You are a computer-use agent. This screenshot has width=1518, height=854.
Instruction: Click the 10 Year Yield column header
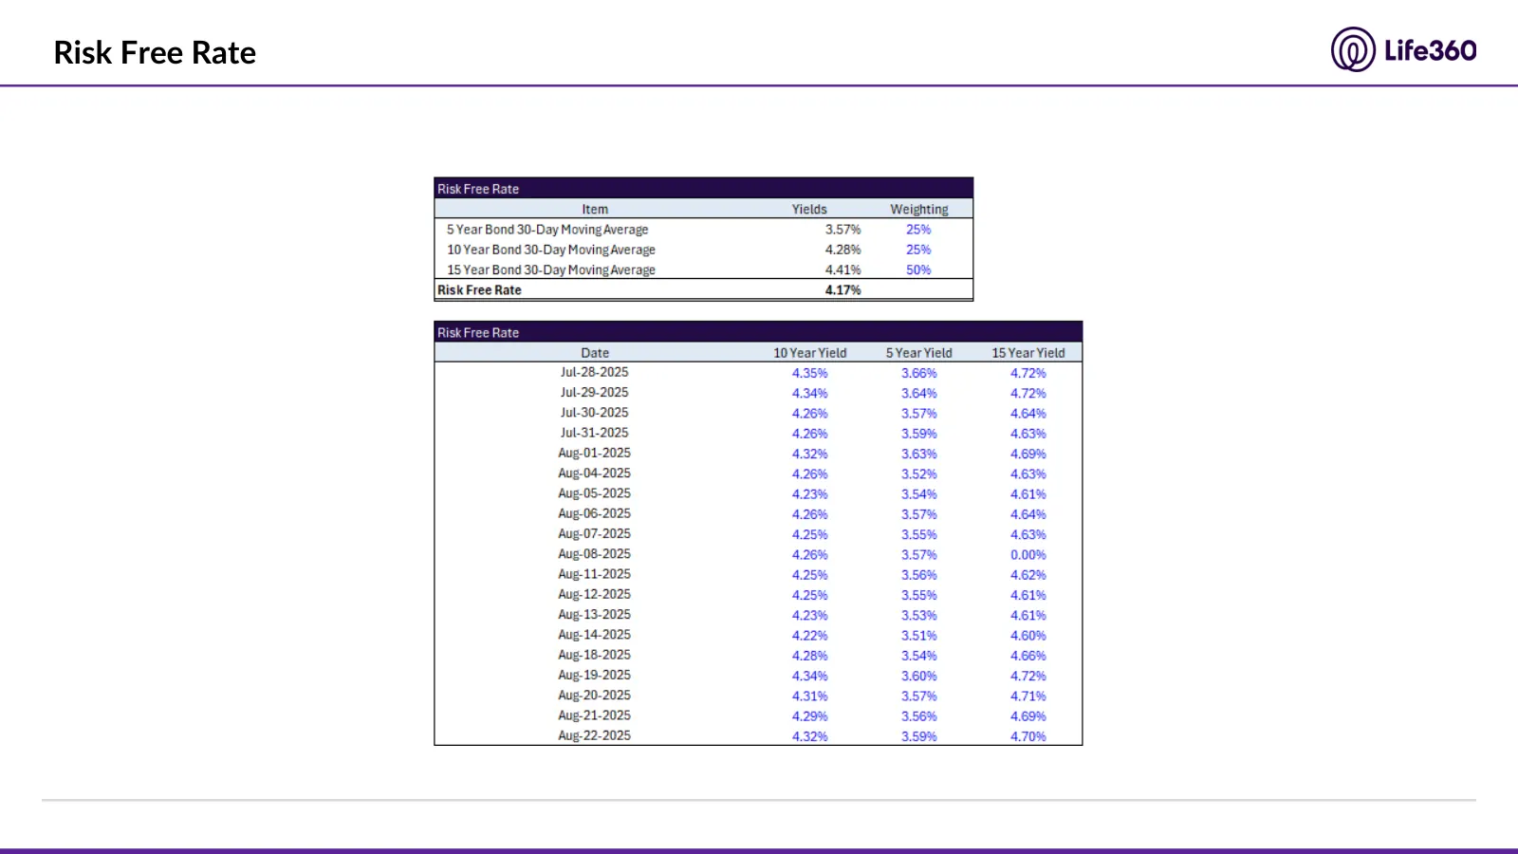[x=809, y=353]
